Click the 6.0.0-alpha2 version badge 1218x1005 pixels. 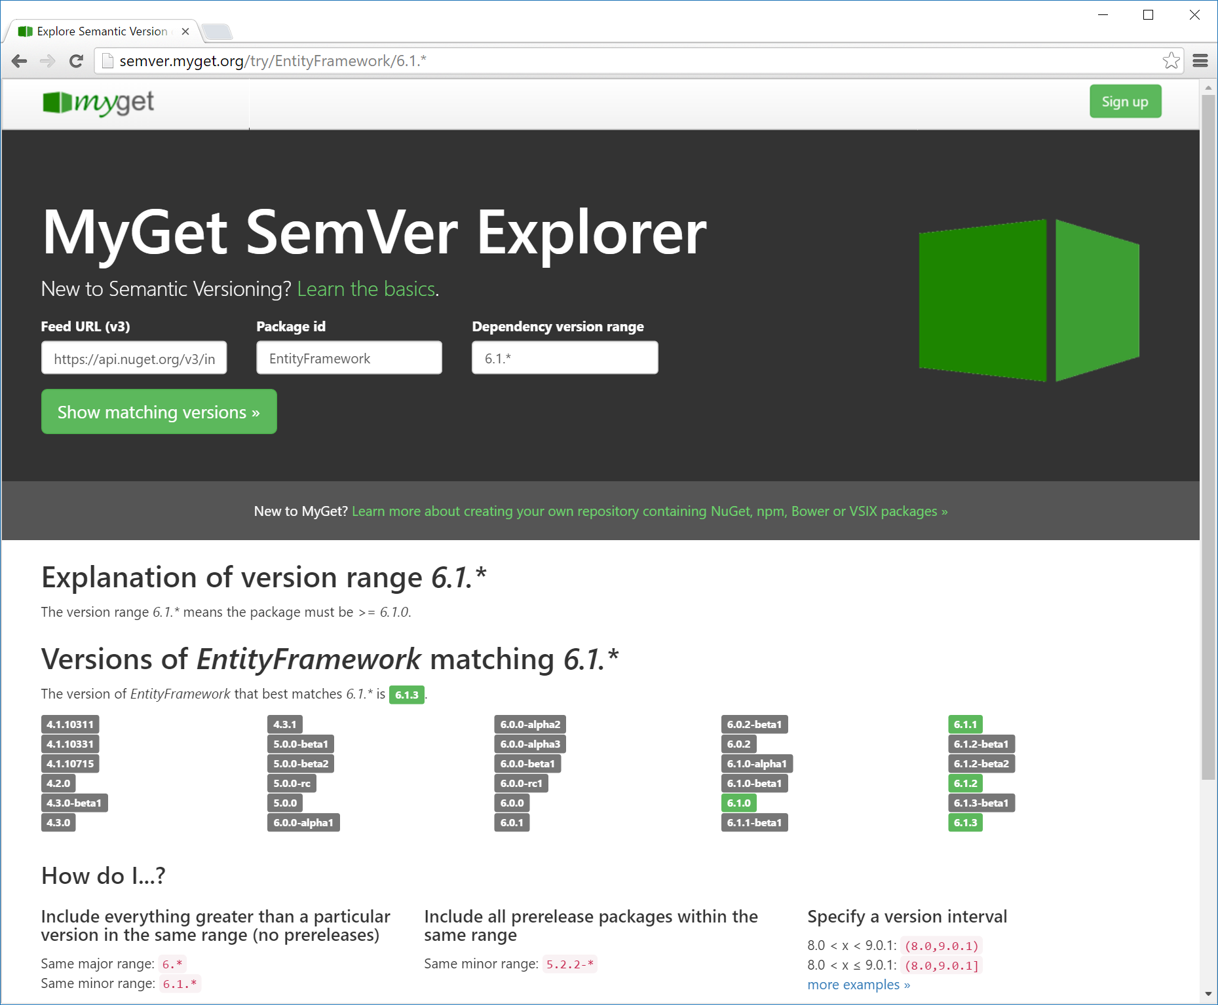click(x=530, y=724)
